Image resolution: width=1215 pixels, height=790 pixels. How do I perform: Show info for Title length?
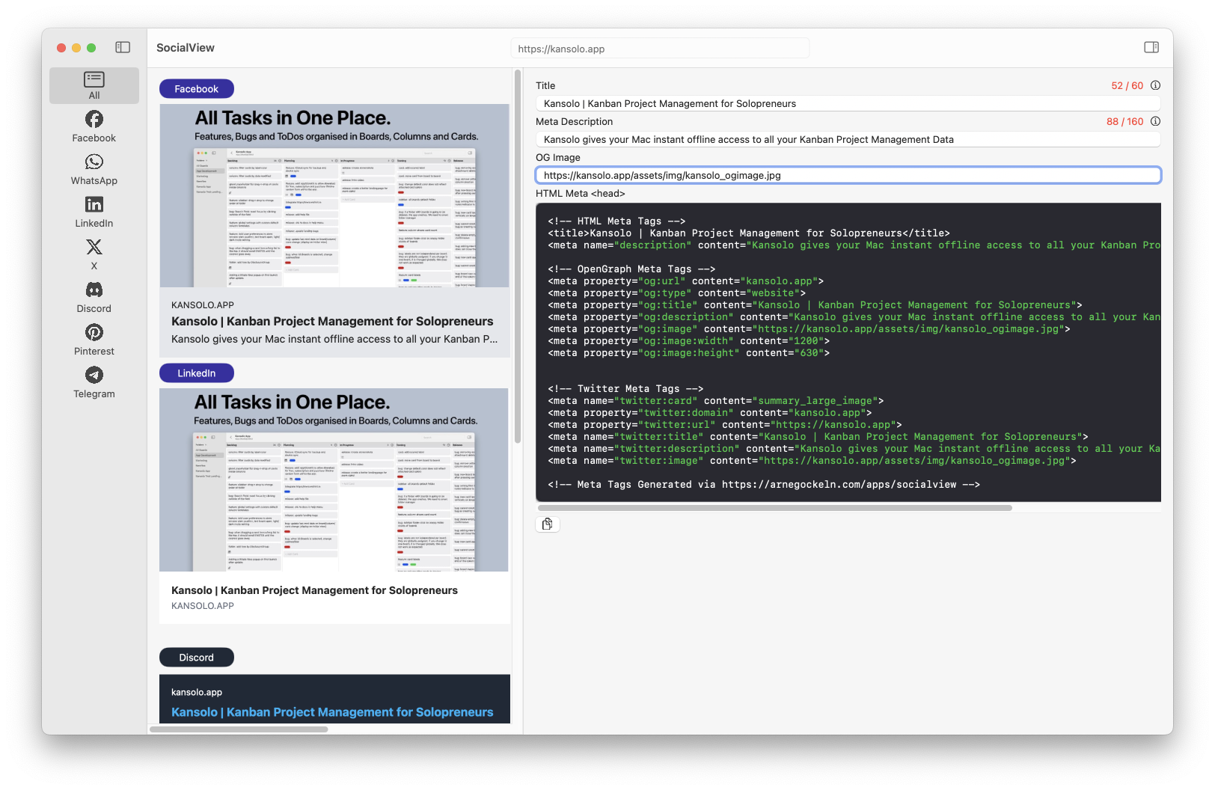1155,85
